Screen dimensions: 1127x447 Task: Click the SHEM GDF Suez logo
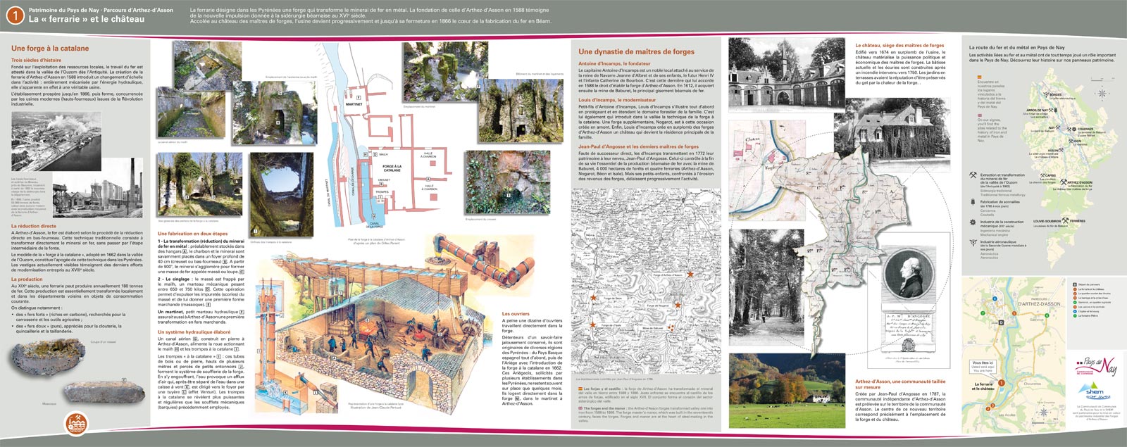click(1095, 393)
